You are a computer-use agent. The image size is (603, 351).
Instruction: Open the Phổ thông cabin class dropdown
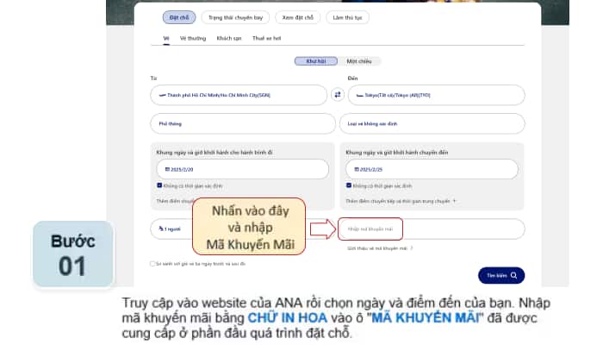click(243, 123)
